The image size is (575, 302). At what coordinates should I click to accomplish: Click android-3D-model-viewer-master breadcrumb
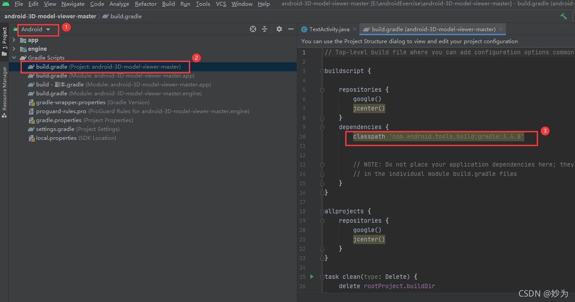(x=50, y=16)
